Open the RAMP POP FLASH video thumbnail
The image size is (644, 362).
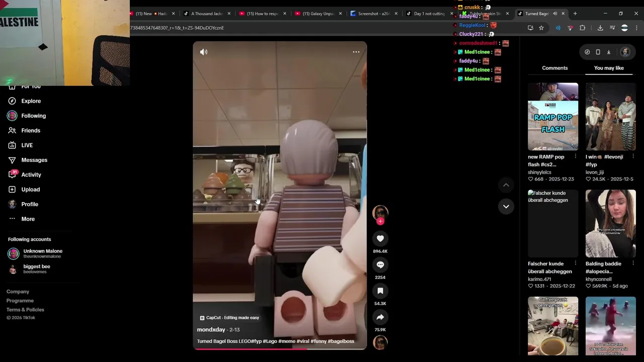coord(553,117)
